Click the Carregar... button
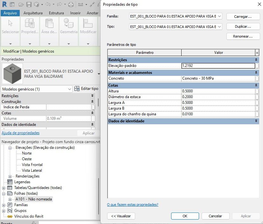Screen dimensions: 263x224 click(243, 17)
